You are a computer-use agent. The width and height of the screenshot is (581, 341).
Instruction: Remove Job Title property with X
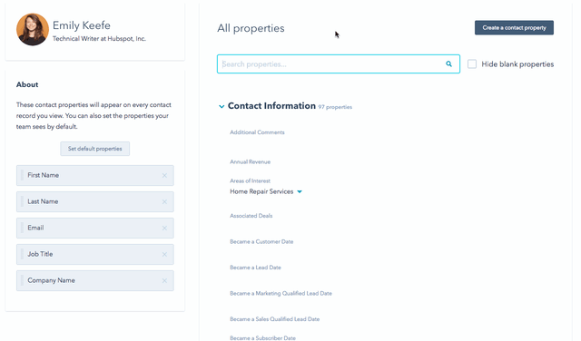point(164,254)
